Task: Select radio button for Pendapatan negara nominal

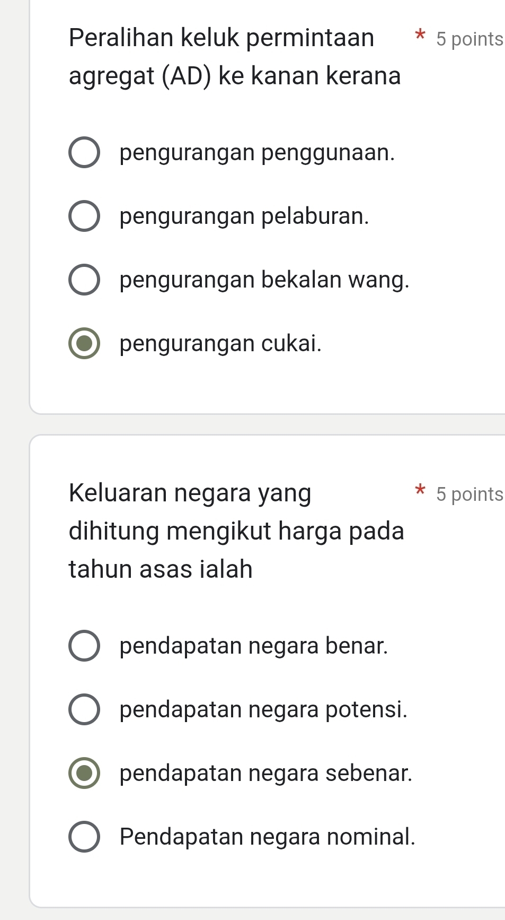Action: (x=84, y=837)
